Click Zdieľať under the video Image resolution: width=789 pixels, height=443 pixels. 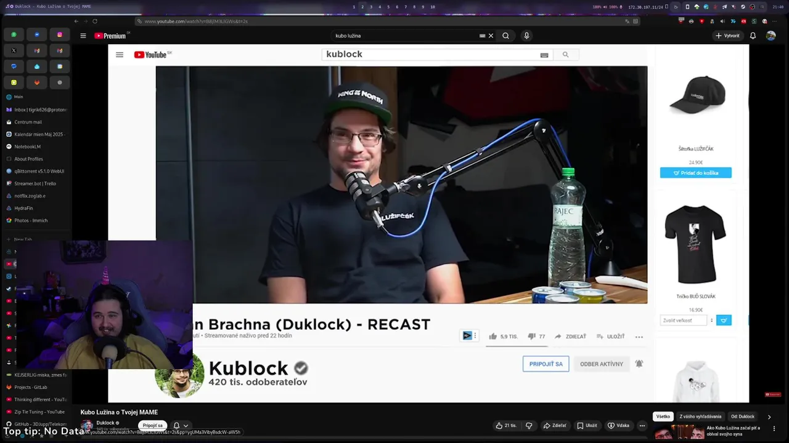(555, 425)
